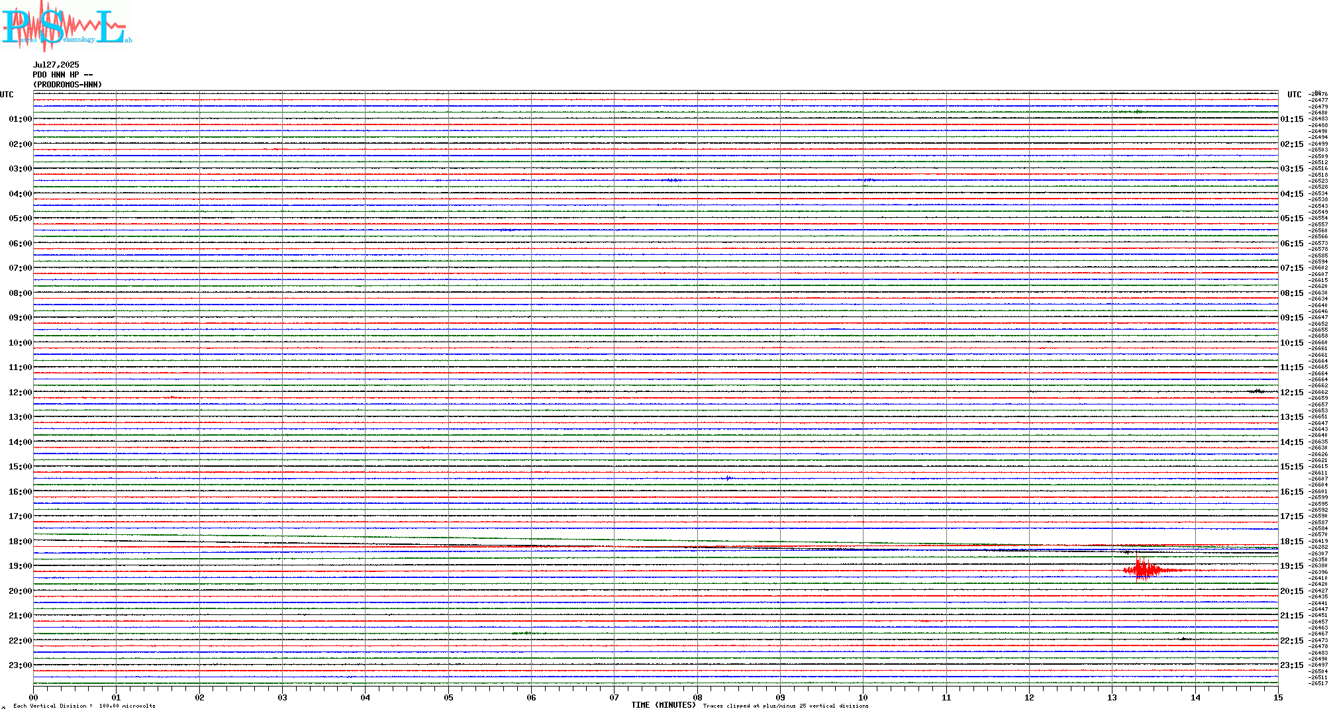This screenshot has height=715, width=1331.
Task: Select the 20:00 hour label
Action: (x=21, y=591)
